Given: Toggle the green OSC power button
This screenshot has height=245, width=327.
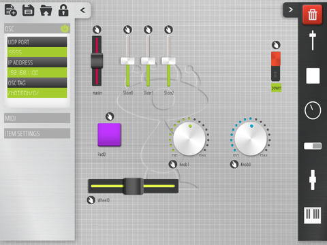Looking at the screenshot, I should point(65,29).
